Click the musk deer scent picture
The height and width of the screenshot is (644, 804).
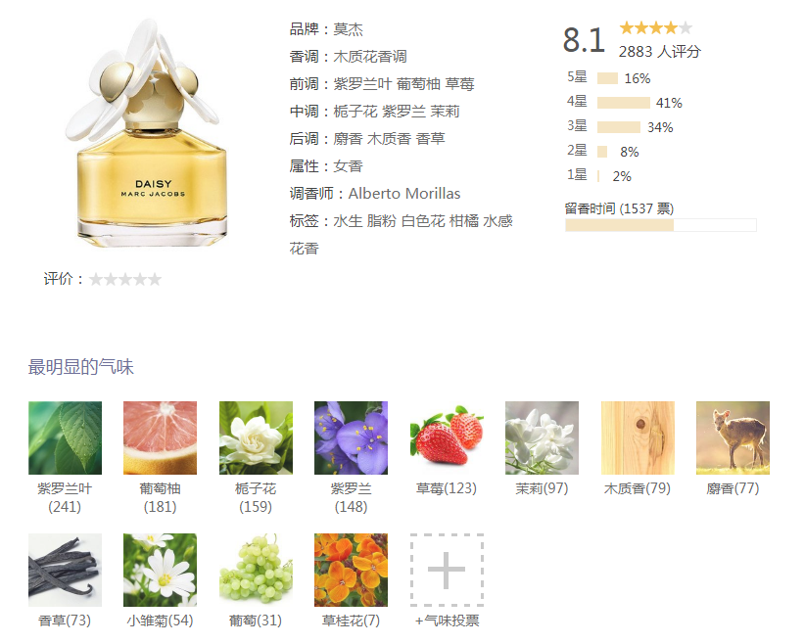(x=733, y=437)
